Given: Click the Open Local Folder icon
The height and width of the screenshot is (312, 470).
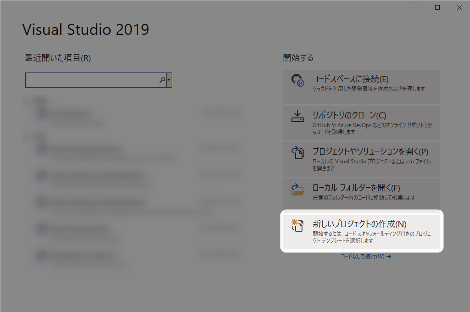Looking at the screenshot, I should 297,189.
